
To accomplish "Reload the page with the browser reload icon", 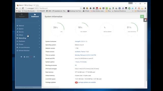I will [x=23, y=8].
